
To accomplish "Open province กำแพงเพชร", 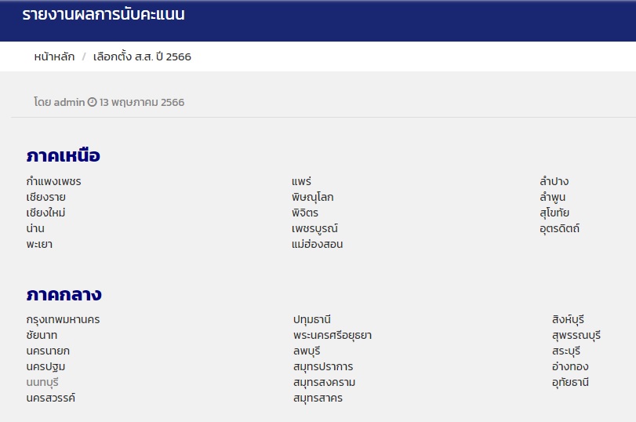I will (x=53, y=181).
